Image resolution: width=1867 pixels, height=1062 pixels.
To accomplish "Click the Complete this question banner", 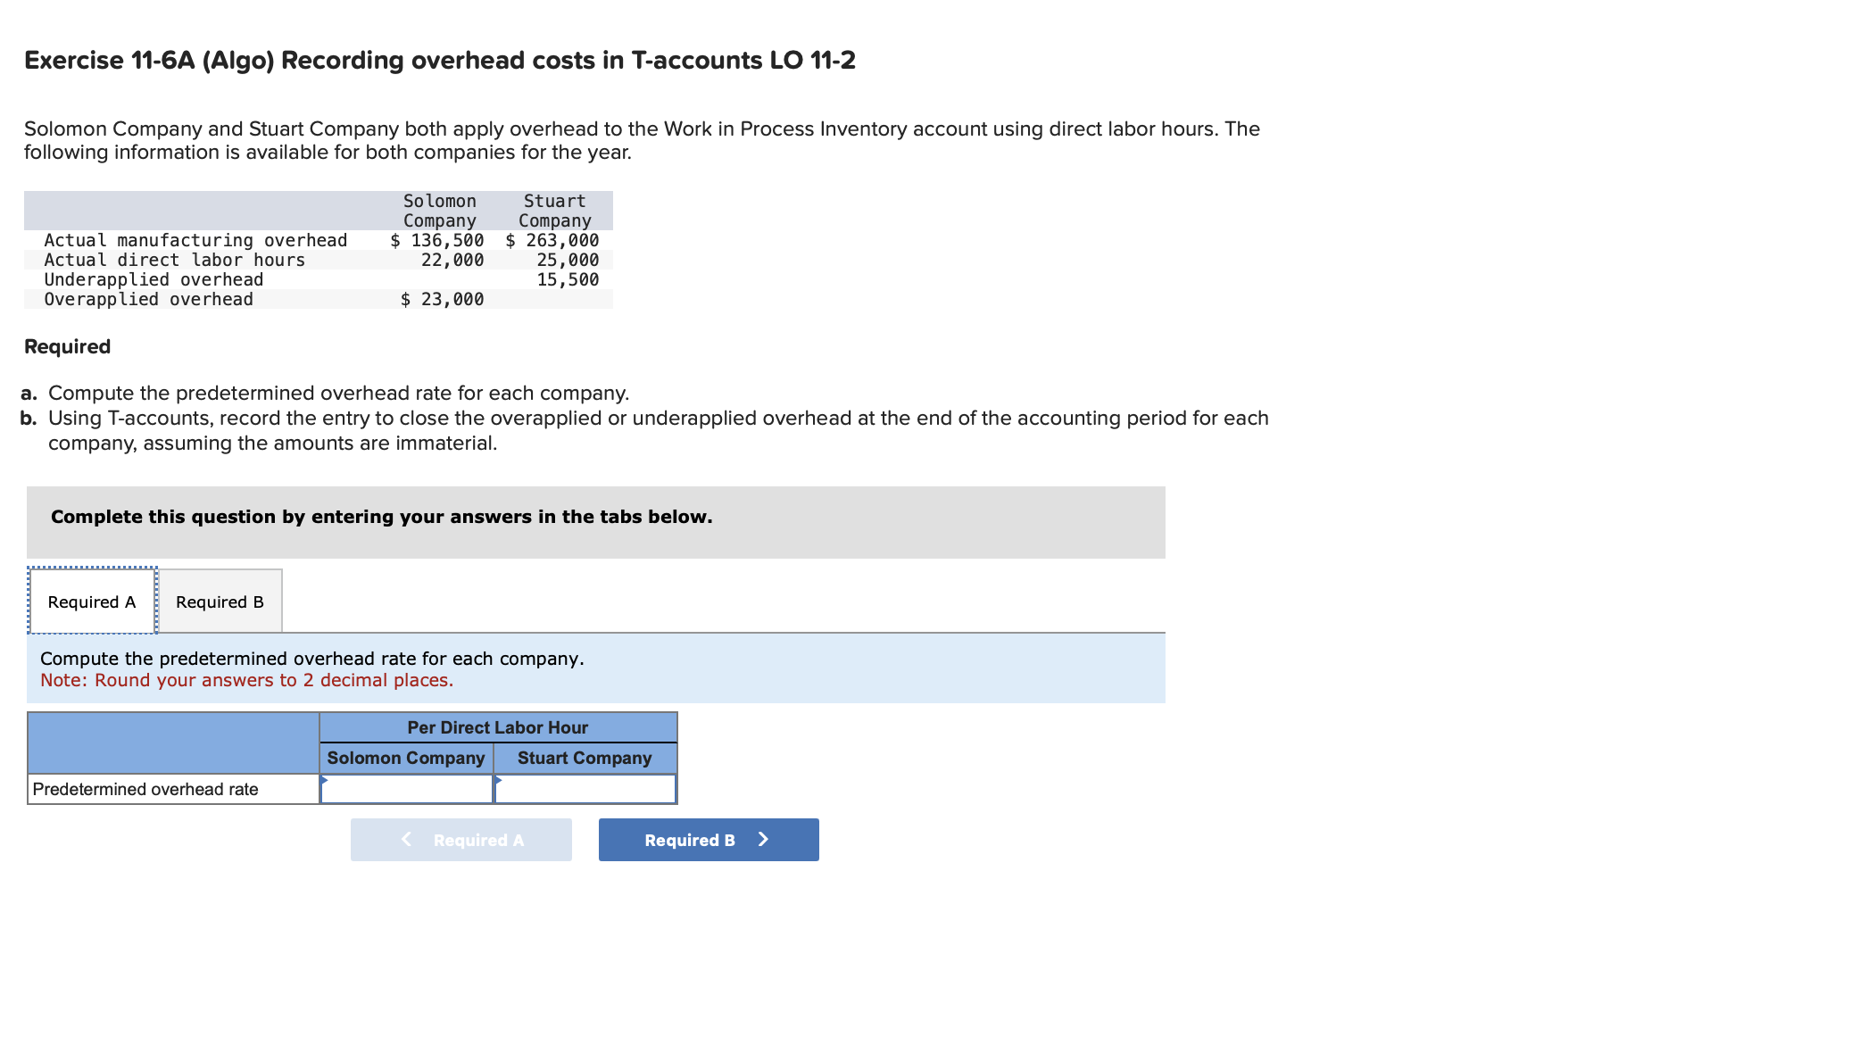I will (x=381, y=516).
